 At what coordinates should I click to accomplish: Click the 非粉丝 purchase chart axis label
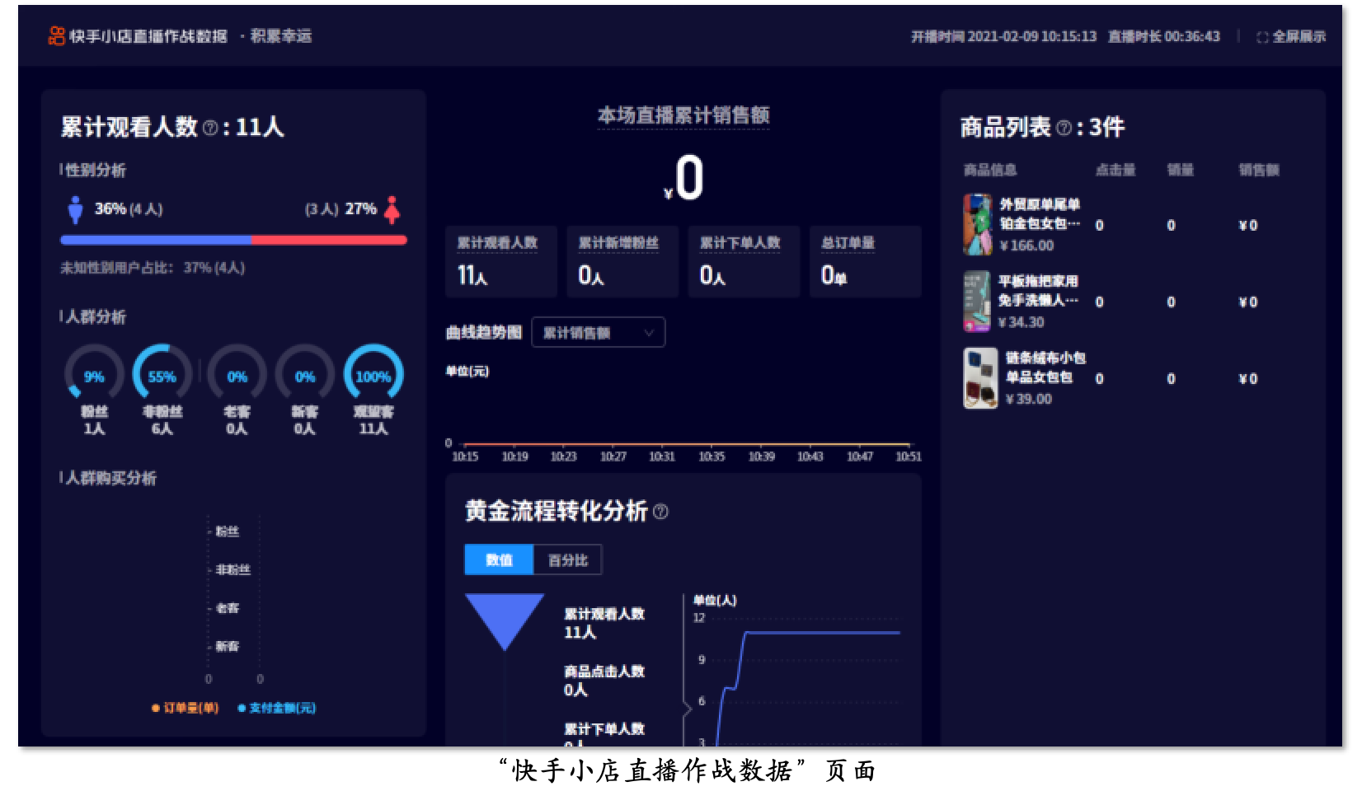coord(233,570)
